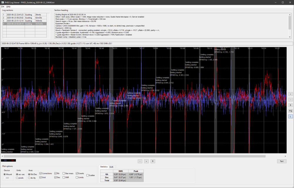Image resolution: width=294 pixels, height=188 pixels.
Task: Enable the Scatter checkbox
Action: [x=88, y=175]
